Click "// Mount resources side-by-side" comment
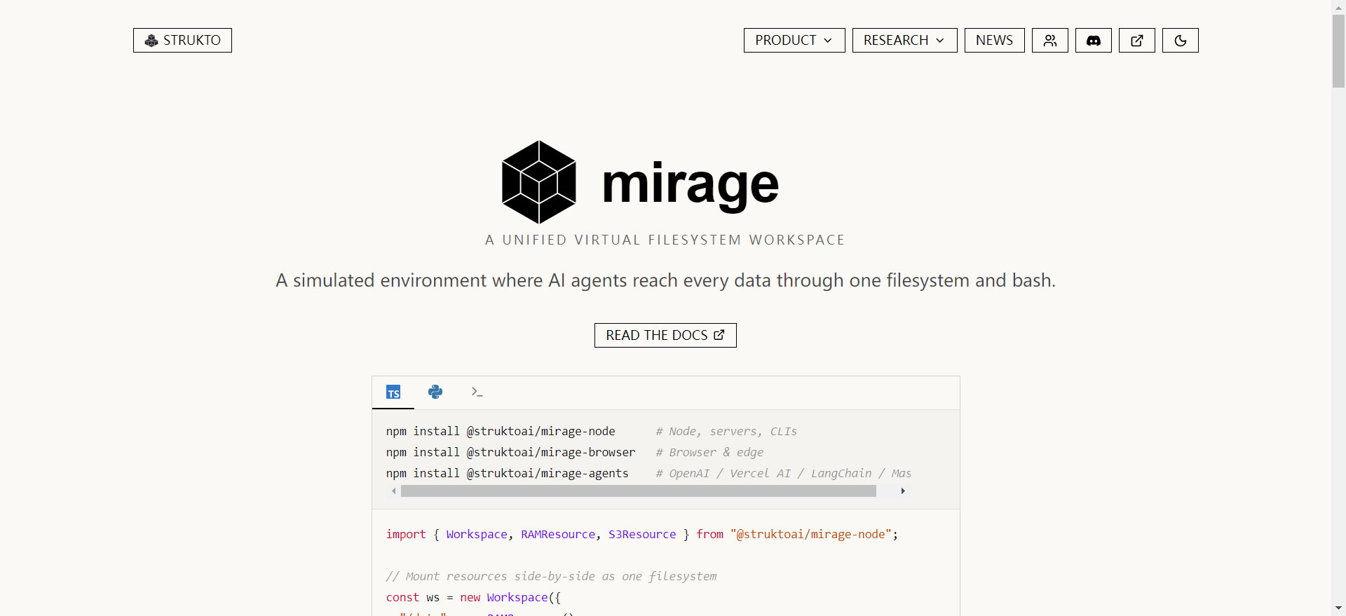This screenshot has height=616, width=1346. (552, 576)
